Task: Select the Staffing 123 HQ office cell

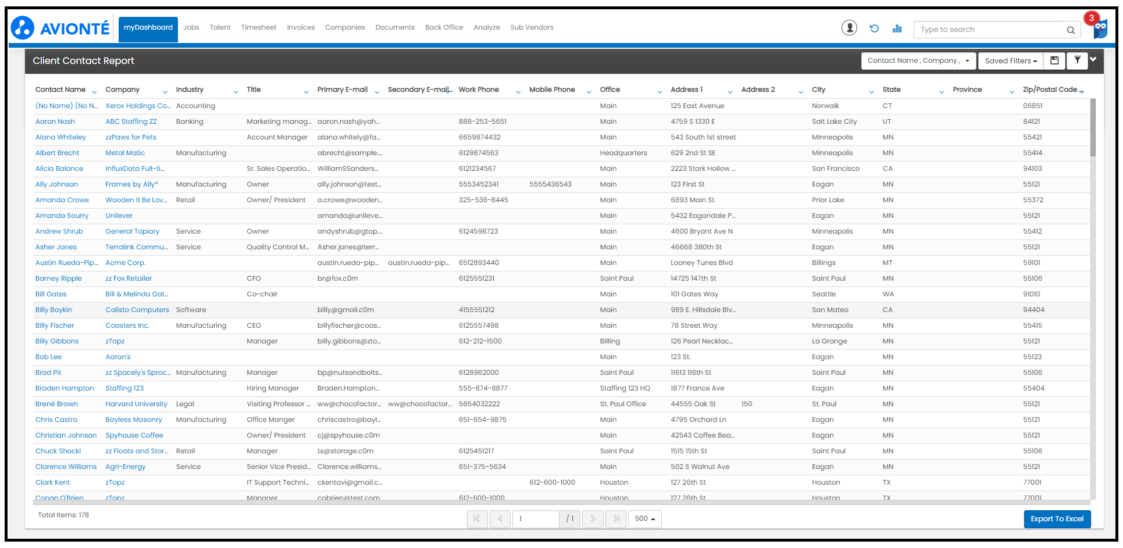Action: click(x=625, y=388)
